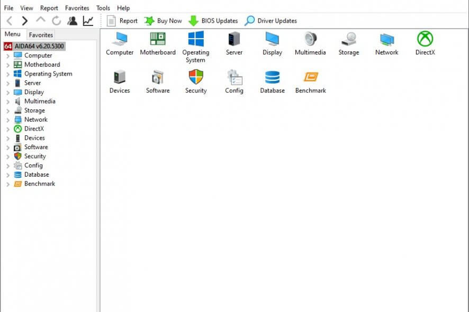Select Storage in the sidebar tree

click(x=35, y=111)
